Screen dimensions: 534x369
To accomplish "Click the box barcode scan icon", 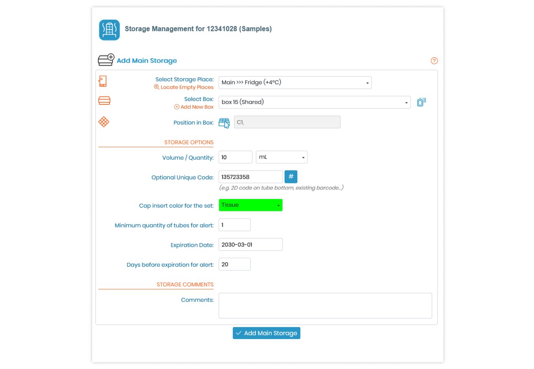I will tap(421, 102).
